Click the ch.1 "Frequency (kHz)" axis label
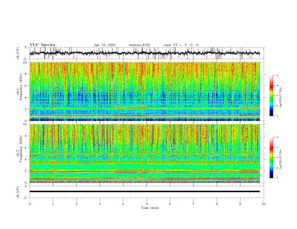Viewport: 297px width, 229px height. pyautogui.click(x=21, y=87)
